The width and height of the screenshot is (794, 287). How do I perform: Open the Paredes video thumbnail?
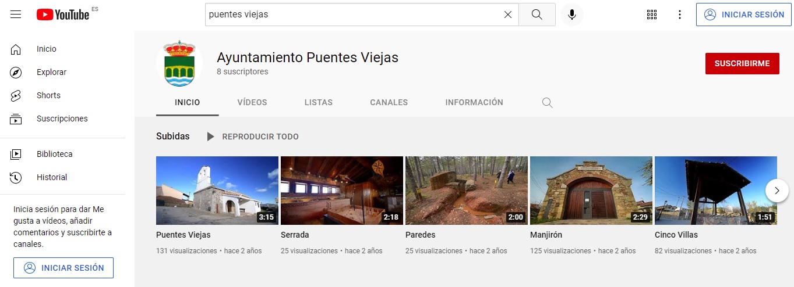467,191
